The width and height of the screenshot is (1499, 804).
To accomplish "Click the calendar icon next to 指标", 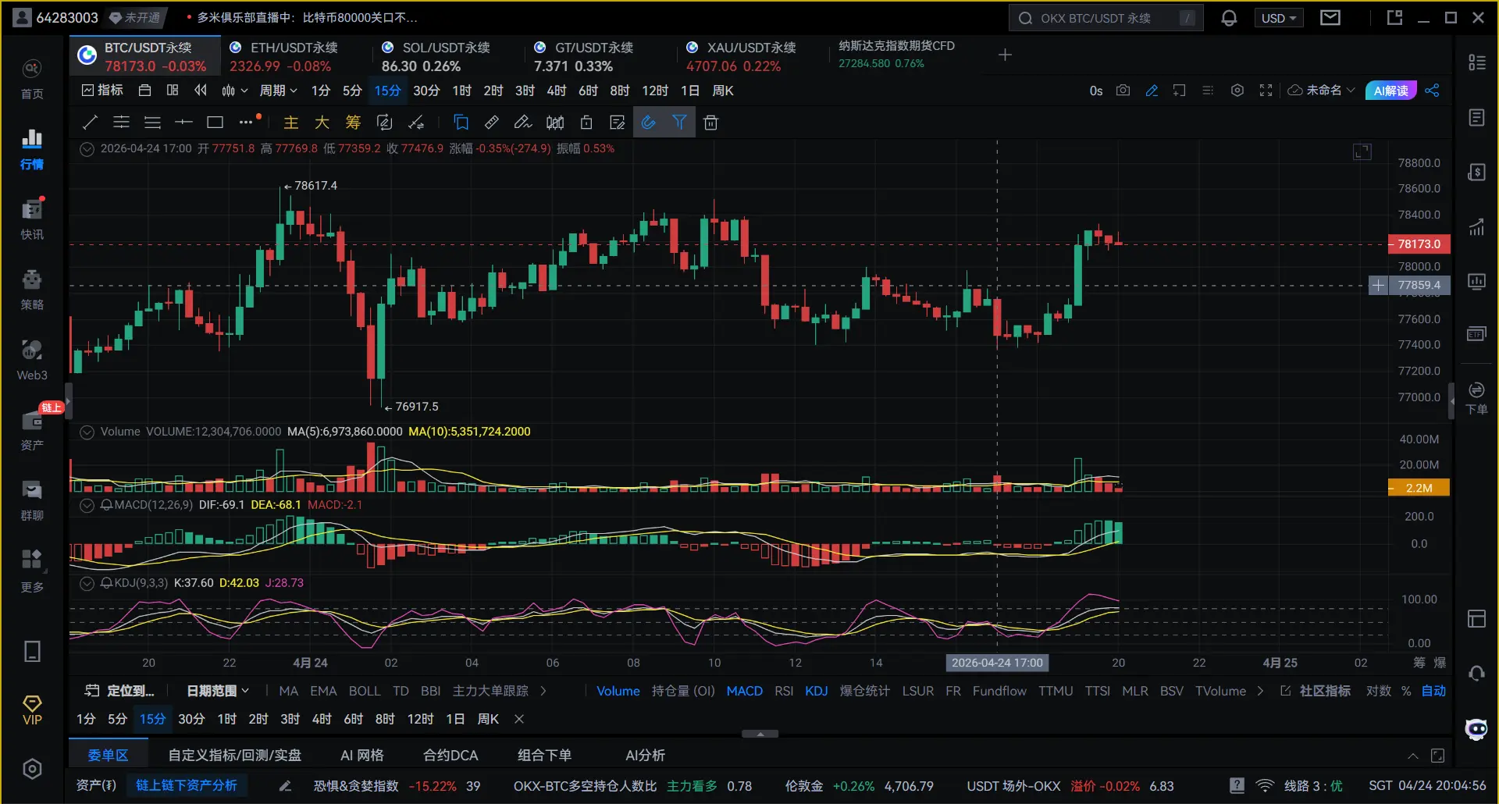I will pos(144,91).
